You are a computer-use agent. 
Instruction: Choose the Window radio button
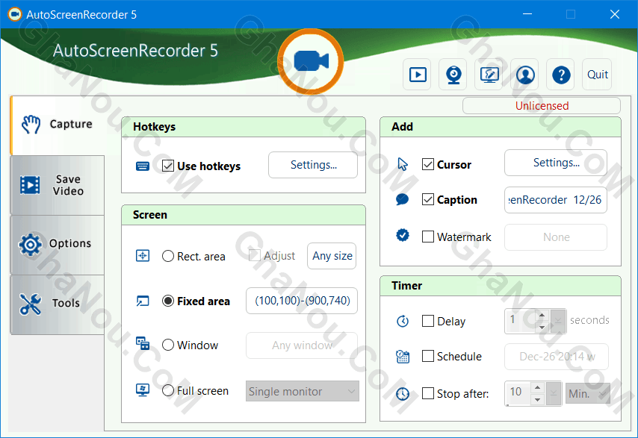pyautogui.click(x=167, y=345)
